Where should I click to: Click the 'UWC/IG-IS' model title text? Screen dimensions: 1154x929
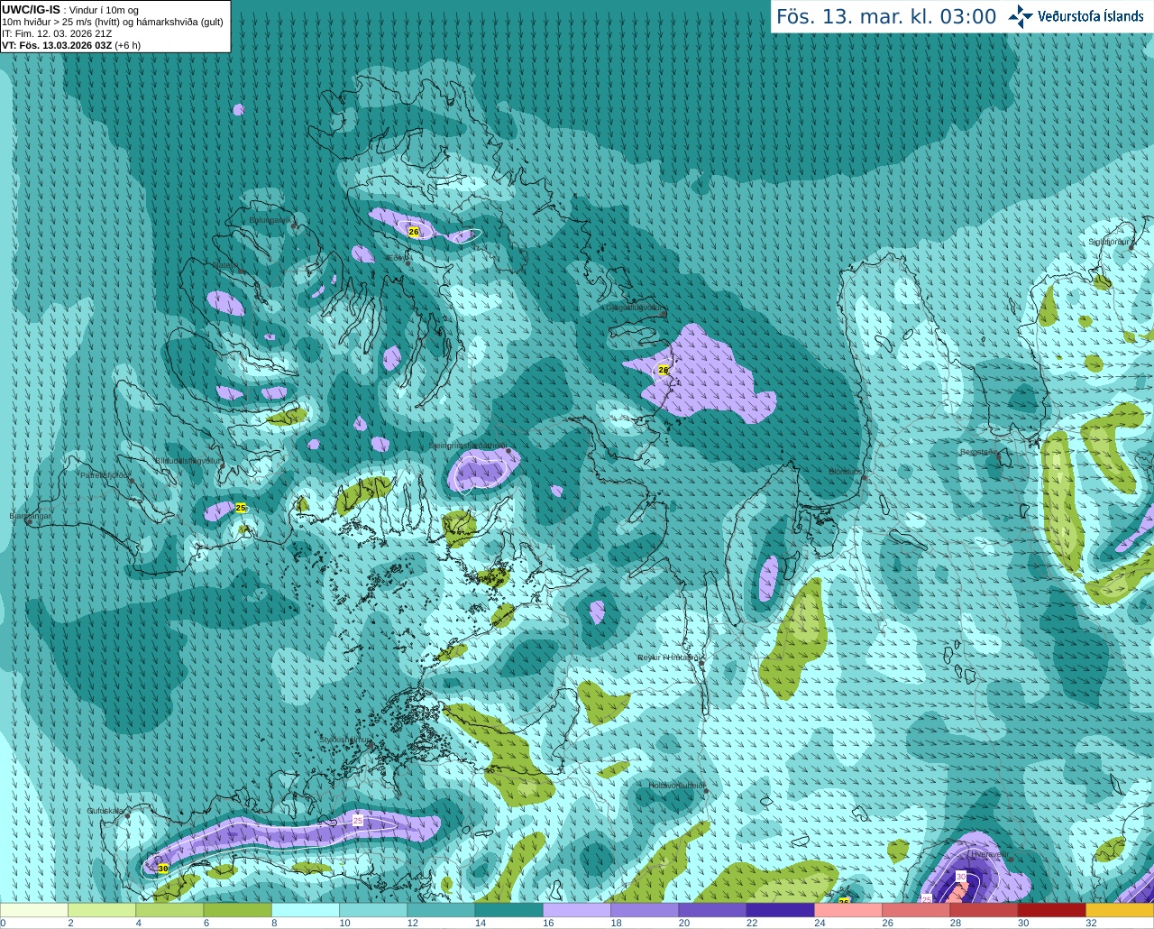[31, 10]
